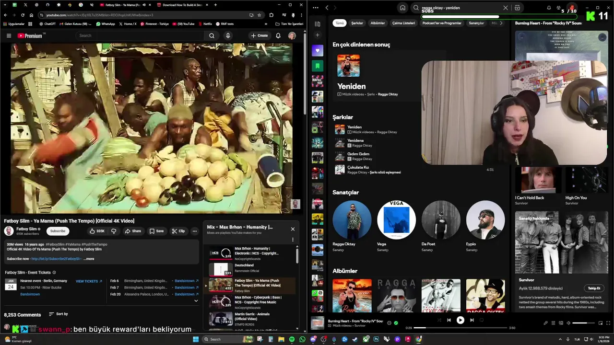Open the Chrome tab search dropdown arrow
This screenshot has height=345, width=614.
click(5, 5)
